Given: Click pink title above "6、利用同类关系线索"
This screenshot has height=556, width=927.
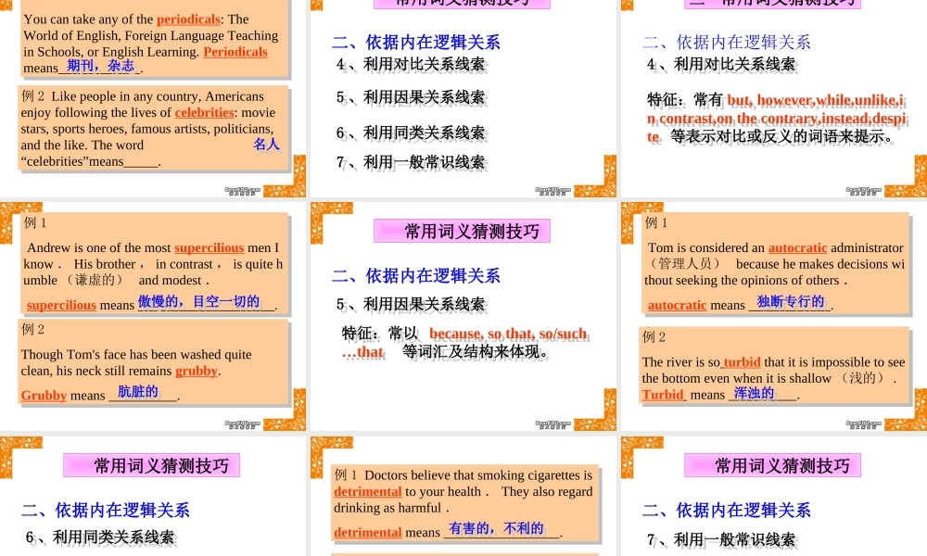Looking at the screenshot, I should pos(151,465).
